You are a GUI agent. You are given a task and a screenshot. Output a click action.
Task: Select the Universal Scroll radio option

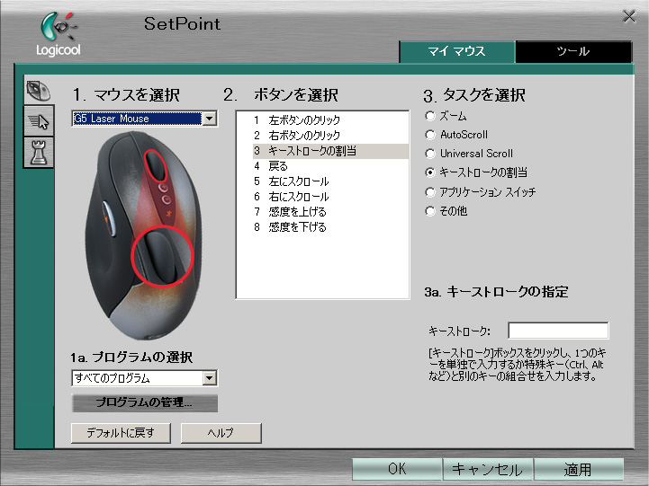[430, 154]
